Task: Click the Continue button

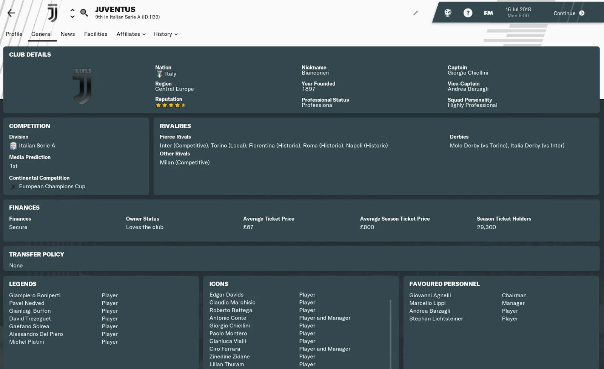Action: pyautogui.click(x=569, y=13)
